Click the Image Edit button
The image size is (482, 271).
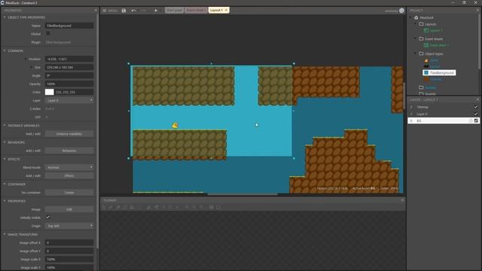[69, 209]
